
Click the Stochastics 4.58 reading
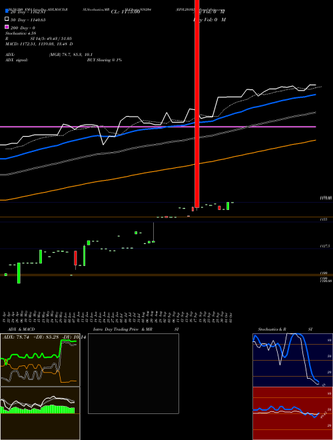coord(21,33)
